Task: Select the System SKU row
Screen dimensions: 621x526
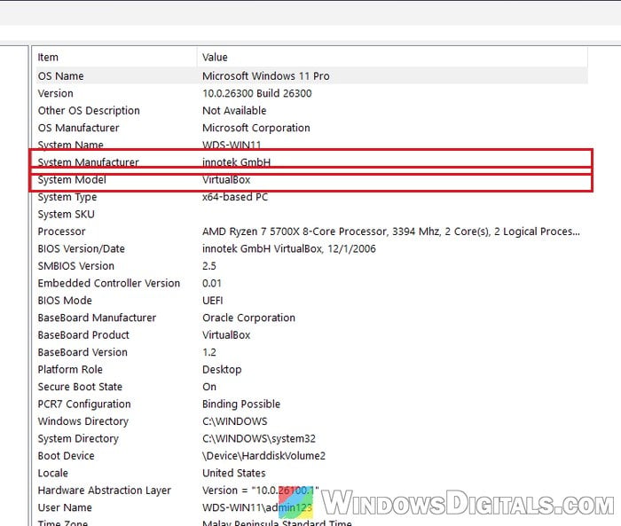Action: point(67,215)
